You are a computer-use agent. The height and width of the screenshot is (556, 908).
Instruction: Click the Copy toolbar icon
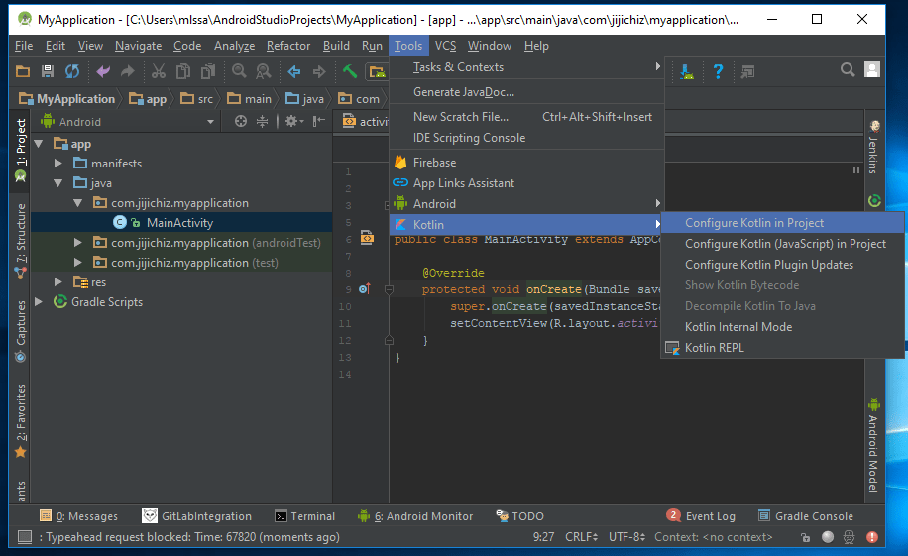click(x=183, y=71)
